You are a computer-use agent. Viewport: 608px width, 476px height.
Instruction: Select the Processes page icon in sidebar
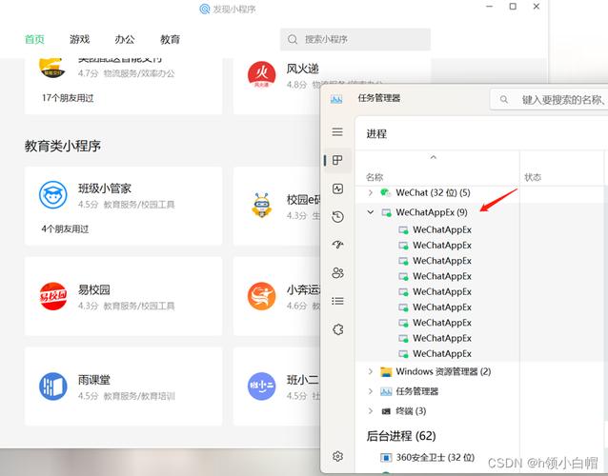(x=337, y=161)
